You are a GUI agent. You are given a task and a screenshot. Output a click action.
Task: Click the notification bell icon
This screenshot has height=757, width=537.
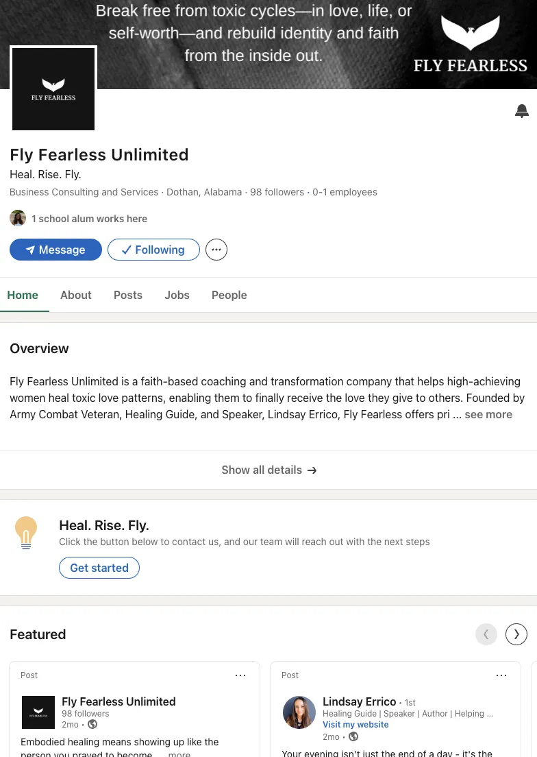pyautogui.click(x=522, y=111)
